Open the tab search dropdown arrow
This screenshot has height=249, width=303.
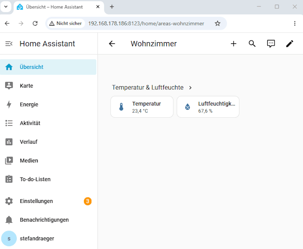[x=6, y=7]
